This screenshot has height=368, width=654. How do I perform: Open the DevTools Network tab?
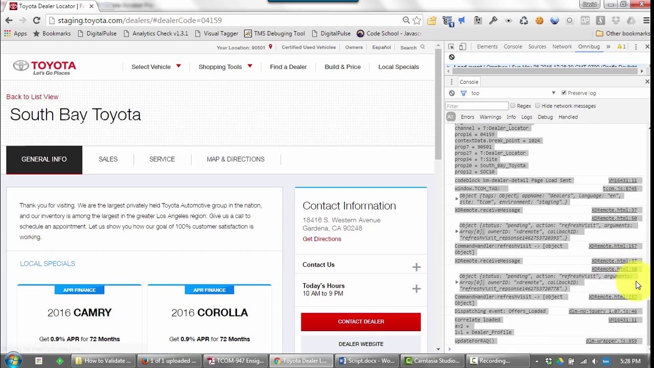point(562,47)
